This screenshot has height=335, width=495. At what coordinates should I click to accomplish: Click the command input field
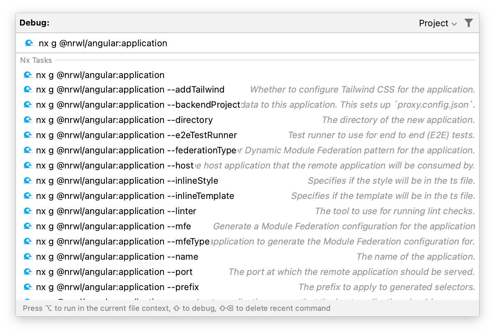pyautogui.click(x=247, y=43)
